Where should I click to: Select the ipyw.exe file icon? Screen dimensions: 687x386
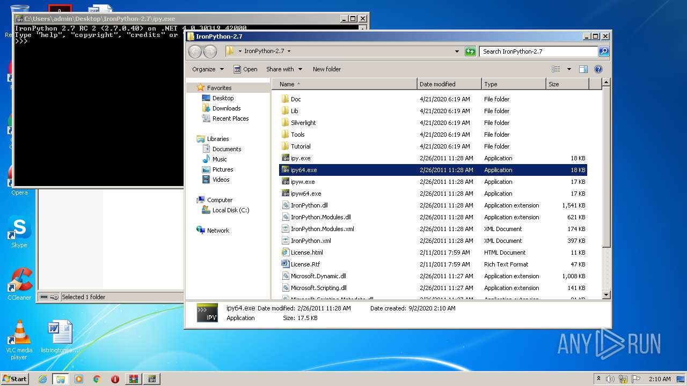click(286, 182)
